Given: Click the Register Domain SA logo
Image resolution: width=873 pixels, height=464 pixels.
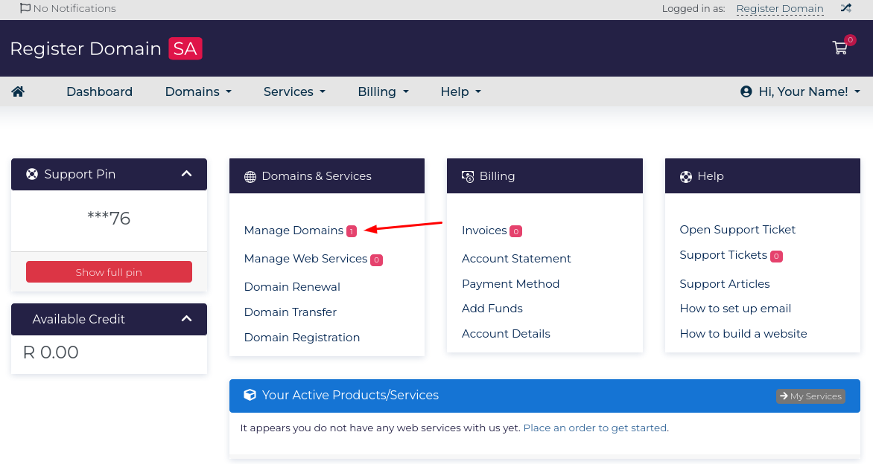Looking at the screenshot, I should [x=106, y=49].
